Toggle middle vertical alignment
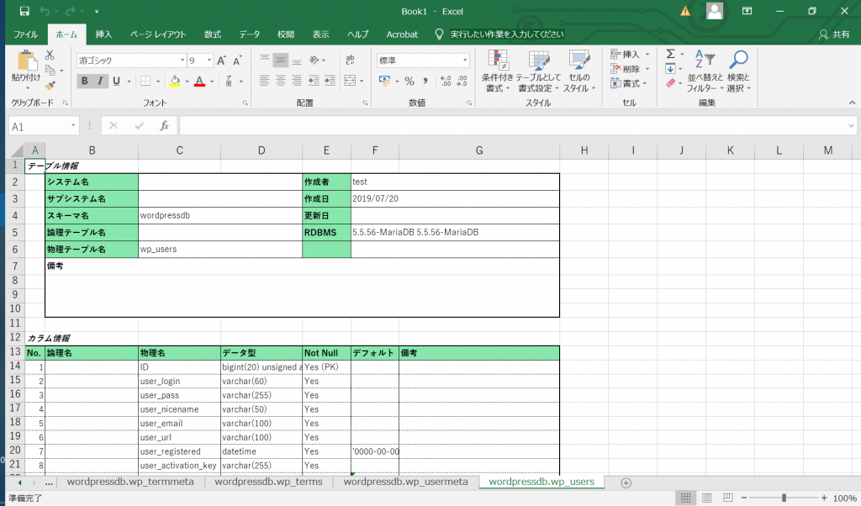Viewport: 861px width, 506px height. coord(281,60)
